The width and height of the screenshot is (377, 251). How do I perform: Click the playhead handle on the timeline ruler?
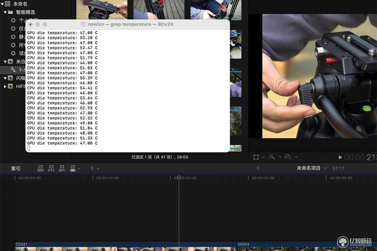[179, 178]
